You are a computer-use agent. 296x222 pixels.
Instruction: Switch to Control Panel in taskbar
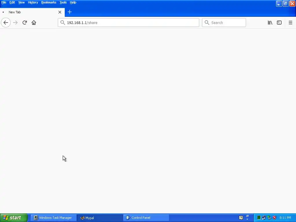click(x=146, y=218)
